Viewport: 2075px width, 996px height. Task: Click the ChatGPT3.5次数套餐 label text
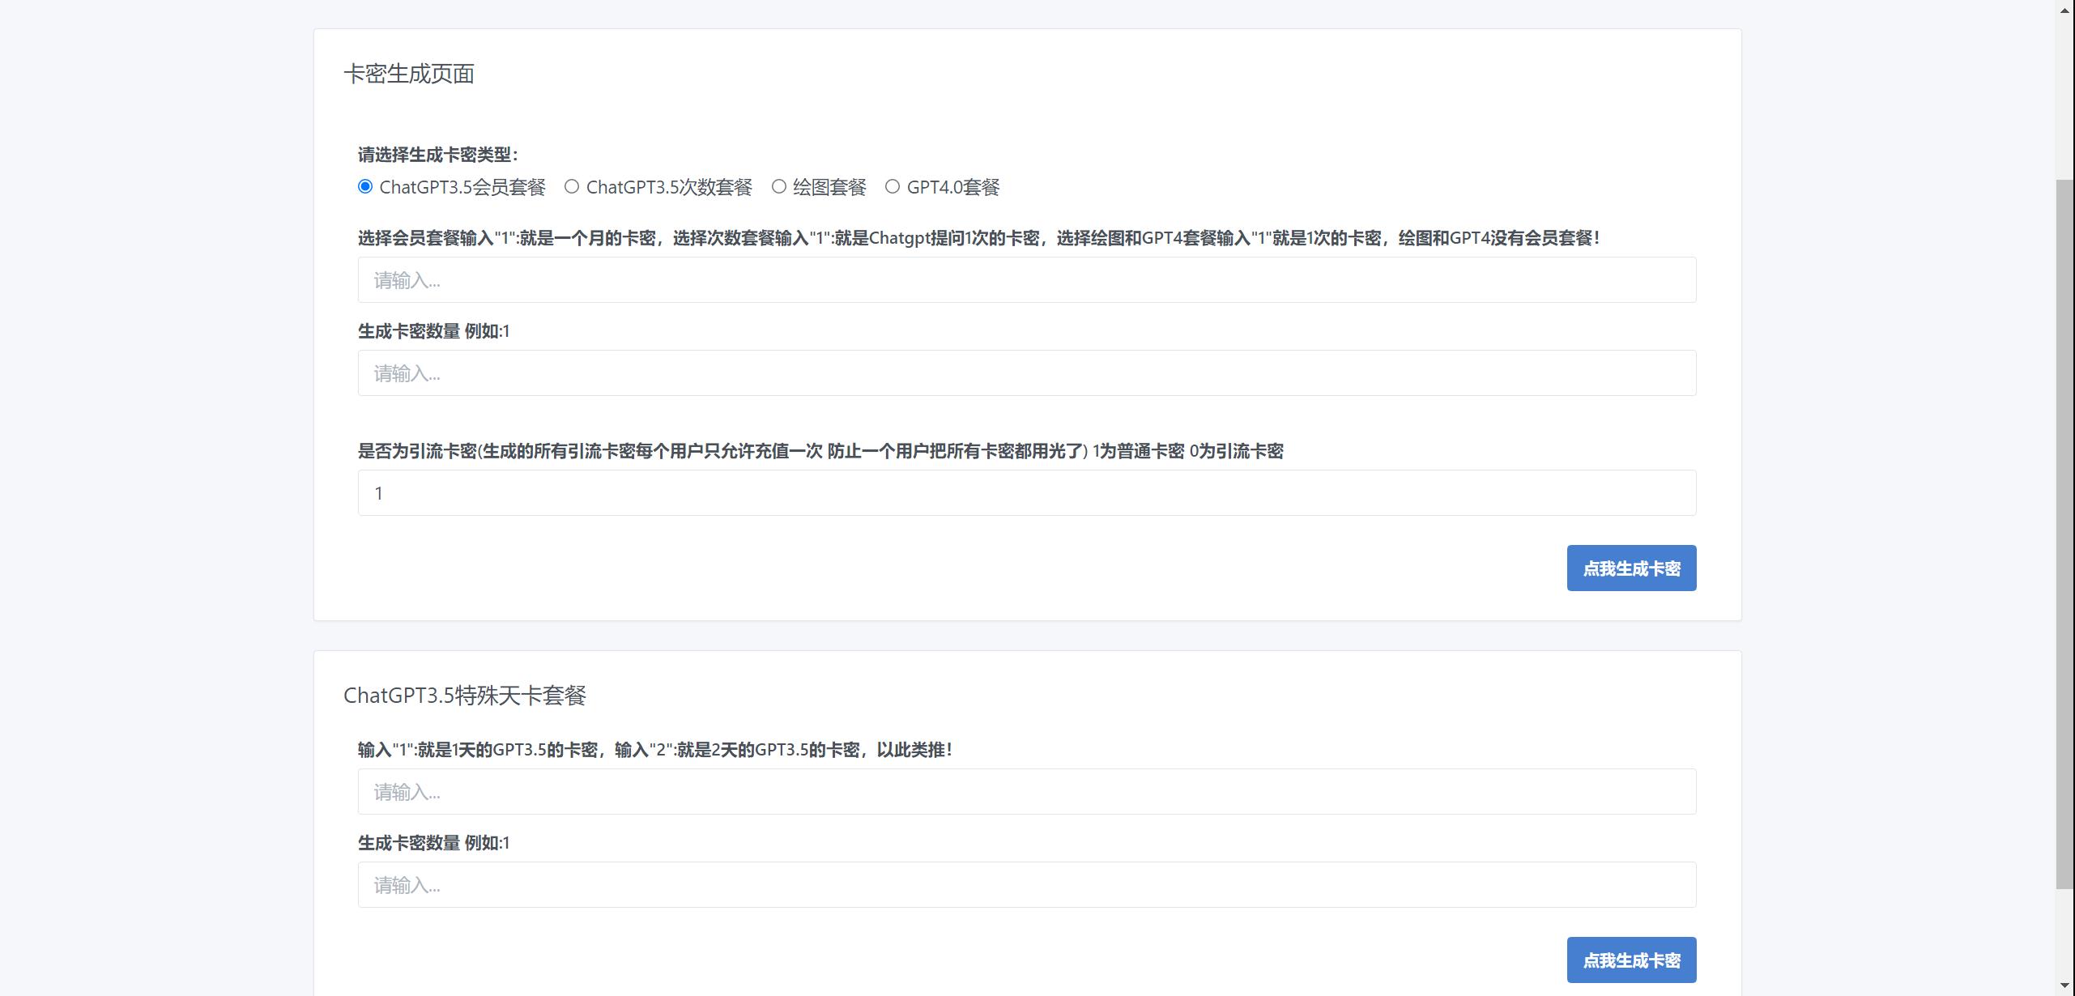coord(669,188)
